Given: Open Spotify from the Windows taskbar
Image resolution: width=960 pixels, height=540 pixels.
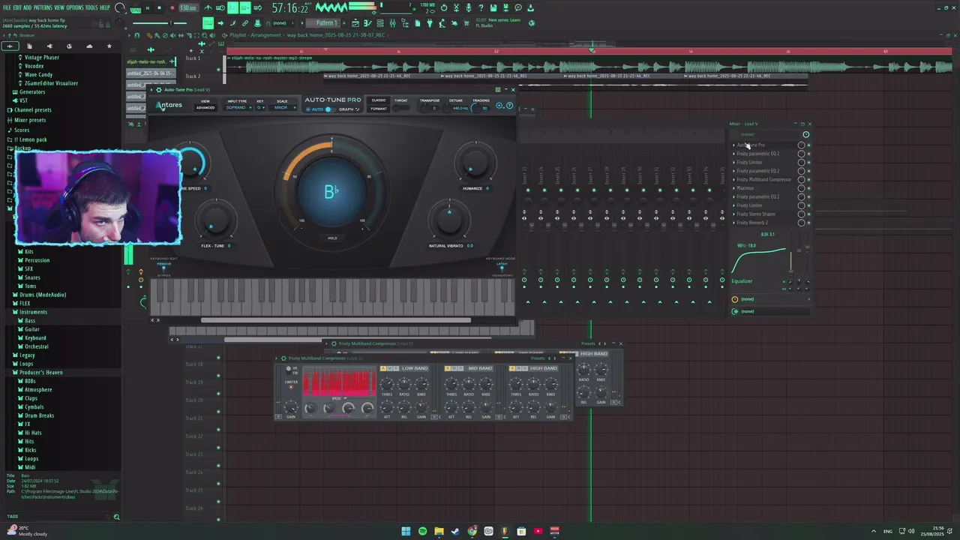Looking at the screenshot, I should coord(422,531).
